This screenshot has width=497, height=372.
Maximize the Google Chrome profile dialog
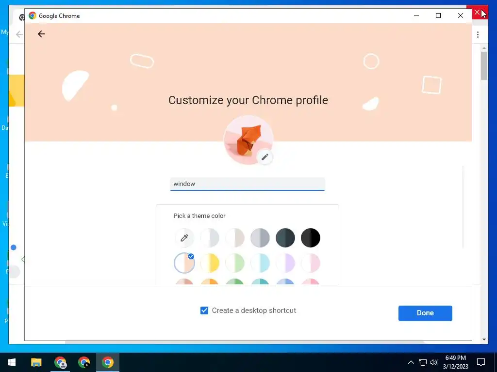[x=438, y=15]
